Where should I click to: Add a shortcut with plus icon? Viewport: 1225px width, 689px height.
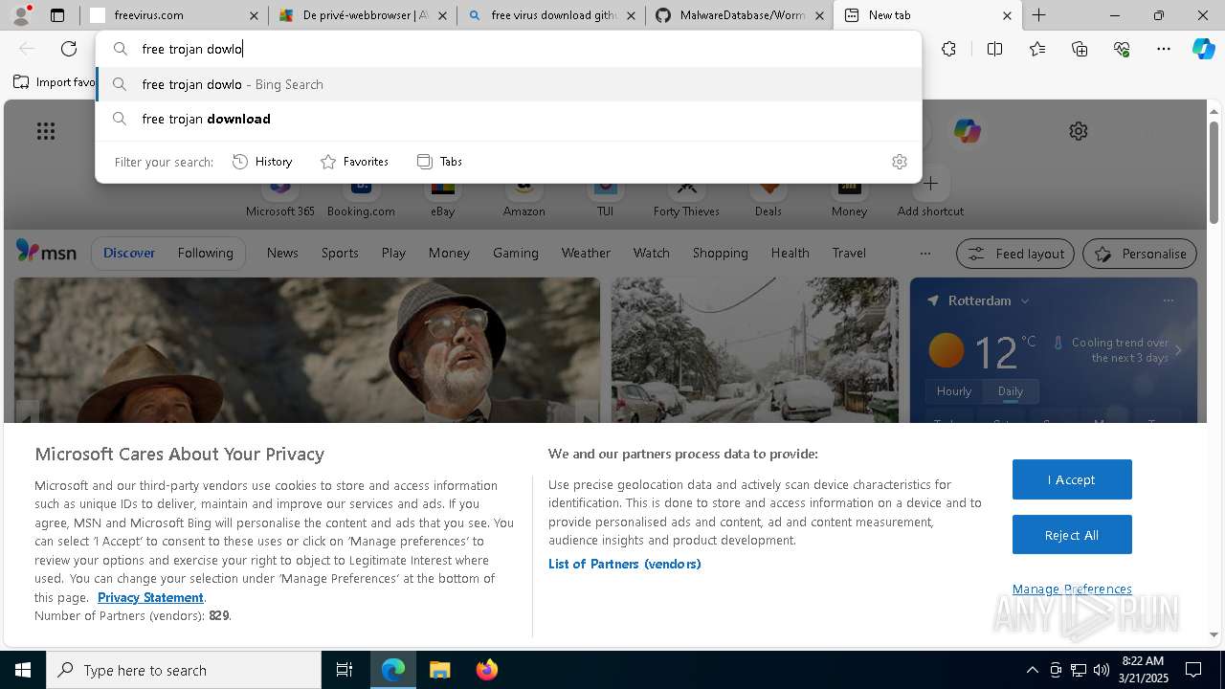[x=930, y=184]
